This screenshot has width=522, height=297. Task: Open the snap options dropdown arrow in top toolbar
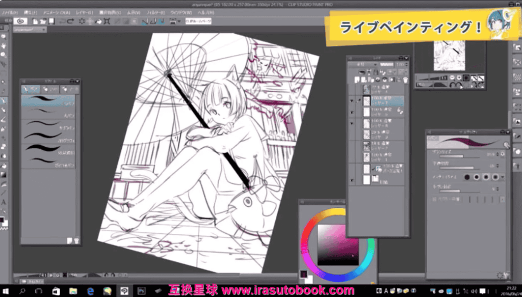click(179, 21)
